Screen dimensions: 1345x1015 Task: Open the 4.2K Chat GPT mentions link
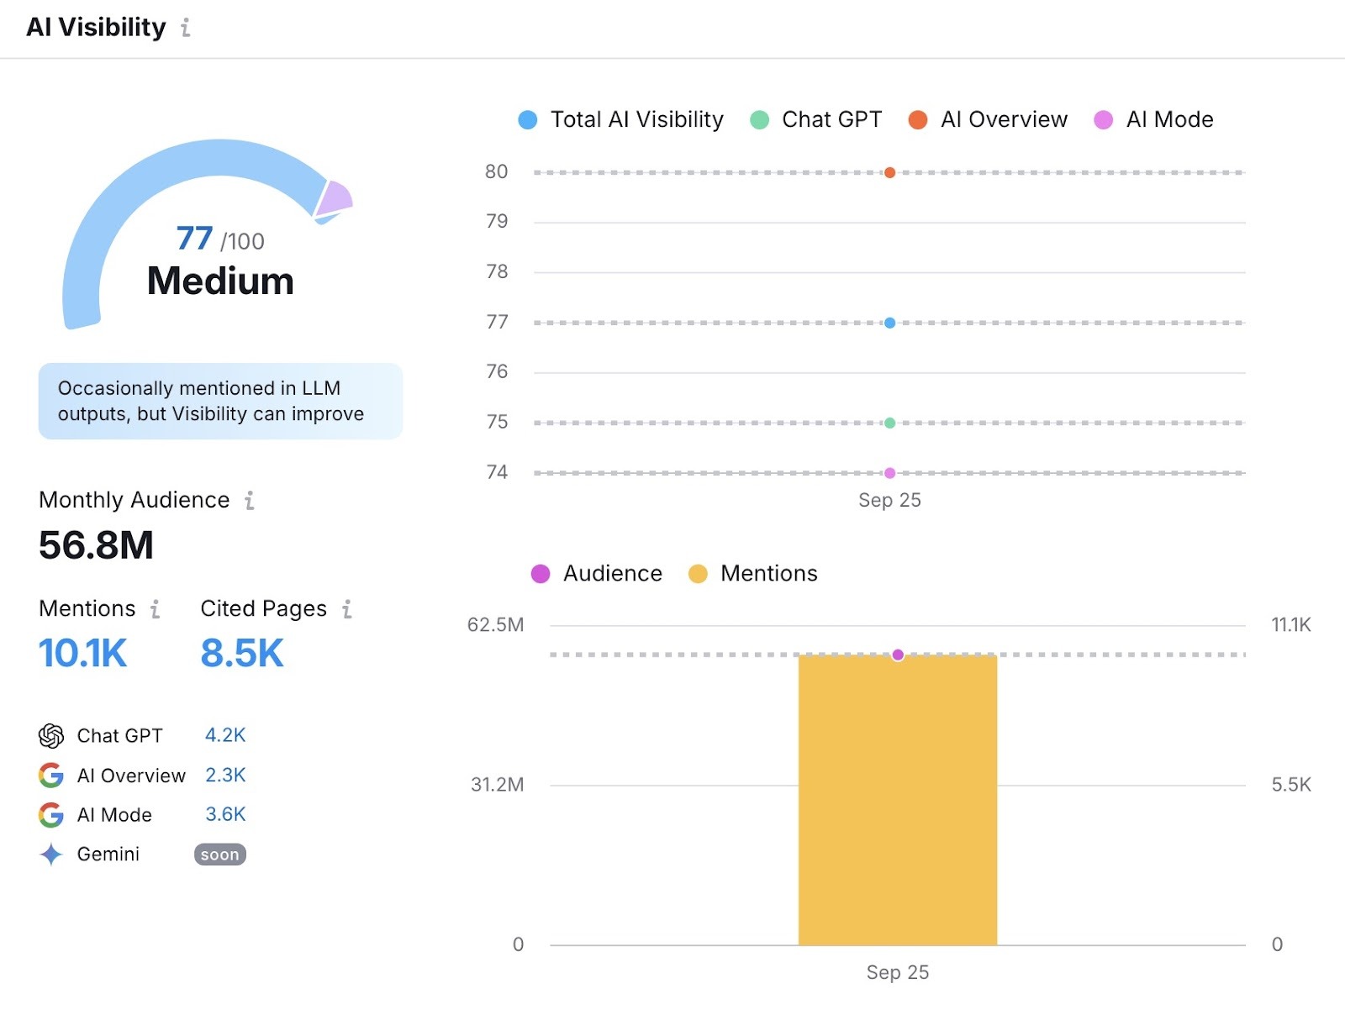point(224,734)
